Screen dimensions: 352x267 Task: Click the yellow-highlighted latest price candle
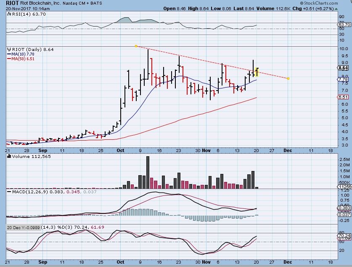click(x=257, y=72)
